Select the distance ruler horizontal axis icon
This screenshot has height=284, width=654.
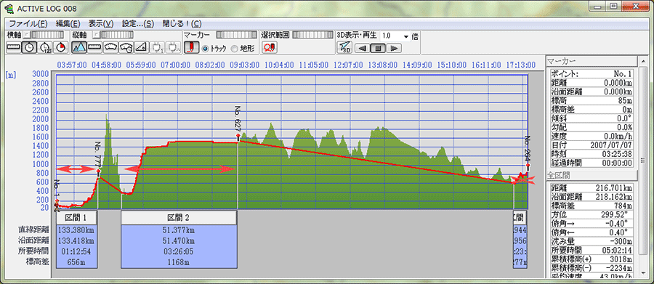[x=13, y=47]
